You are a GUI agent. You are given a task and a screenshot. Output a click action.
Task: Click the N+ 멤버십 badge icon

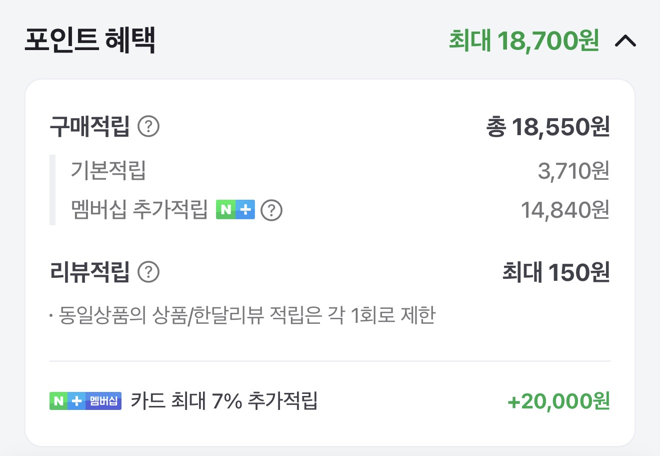tap(85, 401)
